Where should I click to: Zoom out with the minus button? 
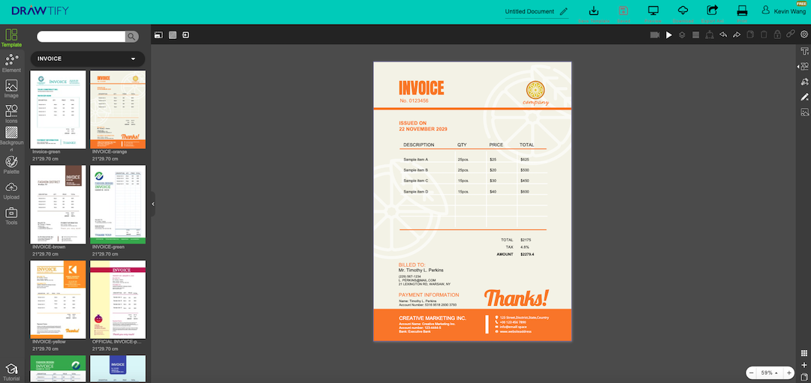point(751,373)
